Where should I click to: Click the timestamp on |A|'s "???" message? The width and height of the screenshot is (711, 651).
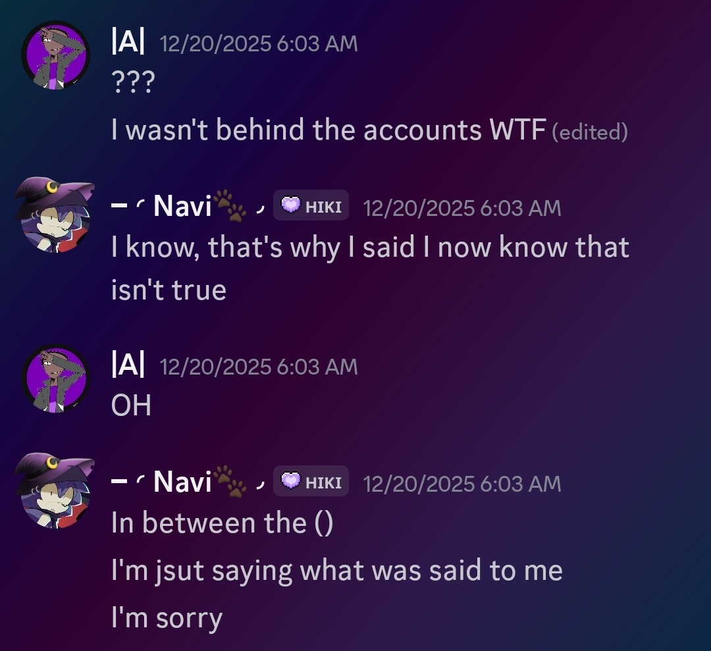point(259,44)
